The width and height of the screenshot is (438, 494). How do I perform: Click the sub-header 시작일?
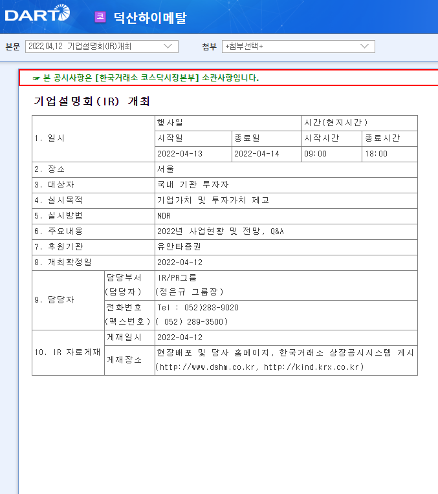coord(170,138)
